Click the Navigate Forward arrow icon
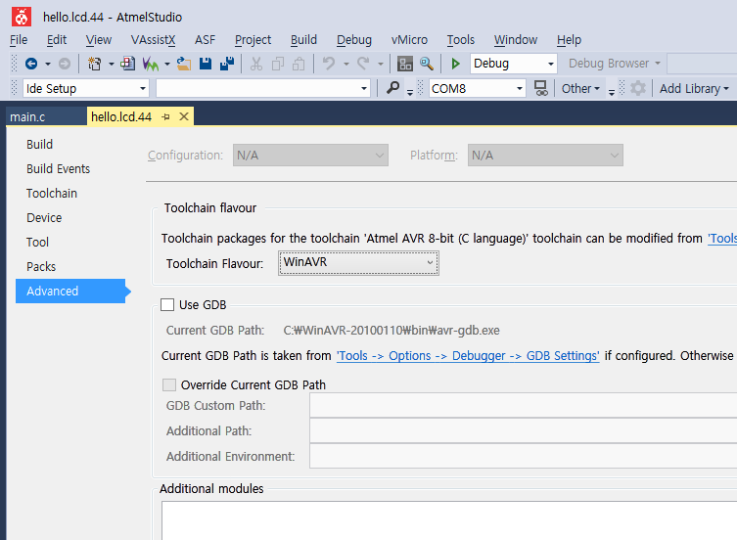 tap(65, 64)
